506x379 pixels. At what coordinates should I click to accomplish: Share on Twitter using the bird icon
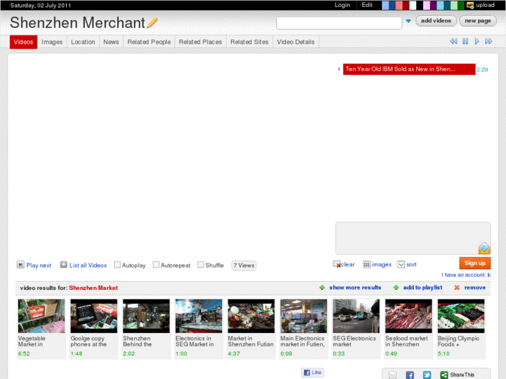pos(427,375)
